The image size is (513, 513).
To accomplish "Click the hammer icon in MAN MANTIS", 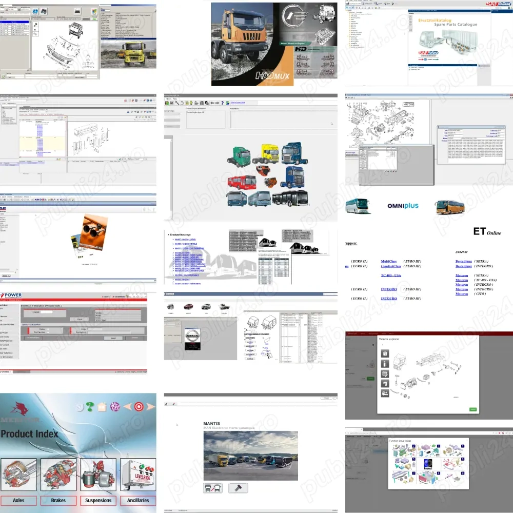I will 238,488.
